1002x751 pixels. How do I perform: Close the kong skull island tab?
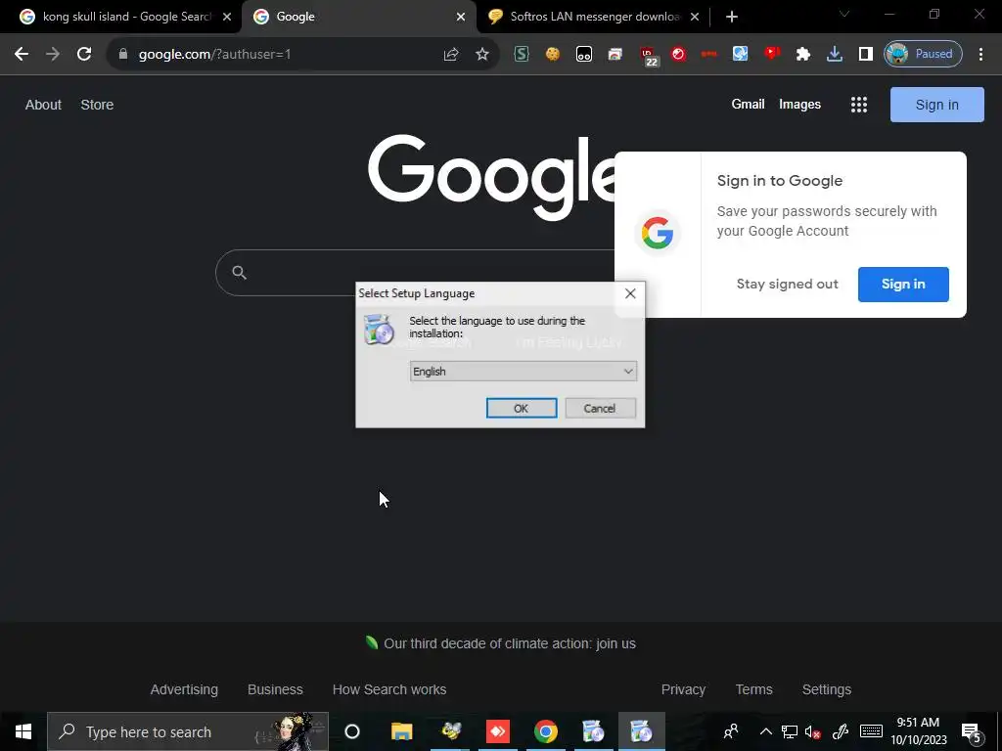click(227, 18)
